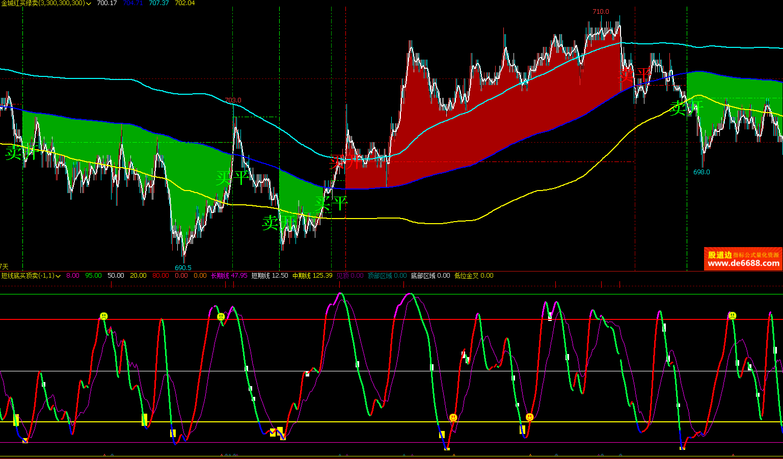Click the 低位金叉 legend entry

coord(474,276)
